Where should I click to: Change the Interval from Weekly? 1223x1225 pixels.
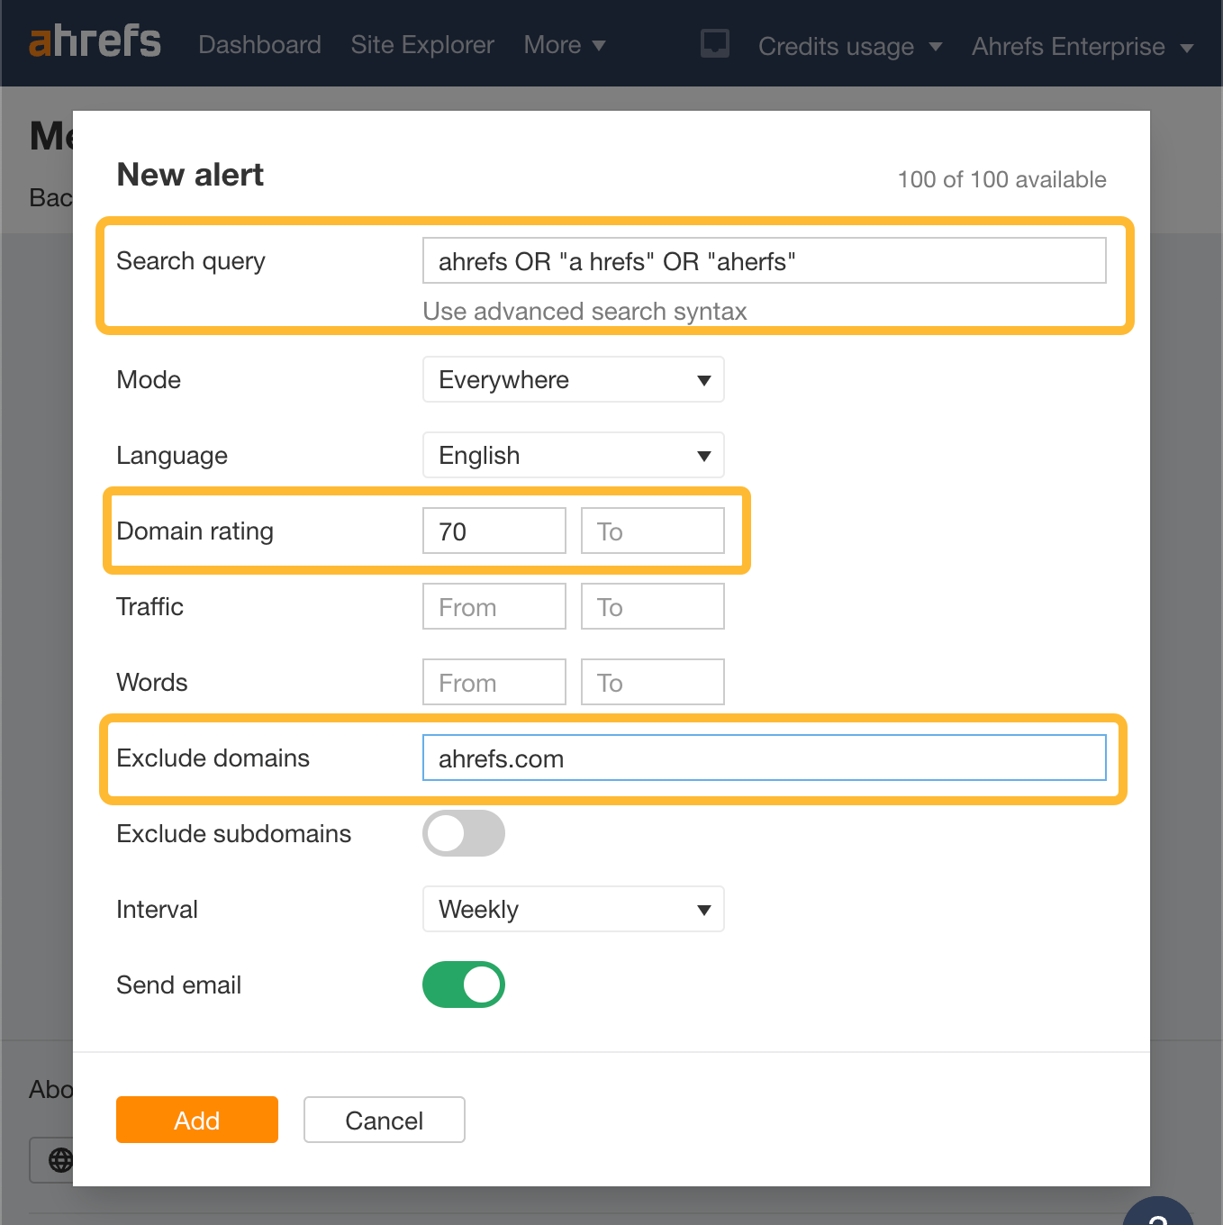[573, 909]
